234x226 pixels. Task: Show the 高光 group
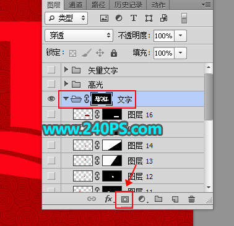51,84
